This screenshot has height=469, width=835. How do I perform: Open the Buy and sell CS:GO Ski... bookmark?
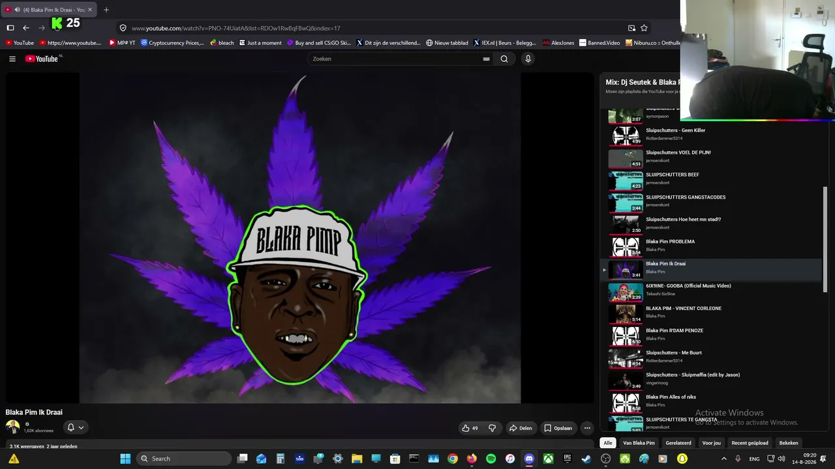[x=319, y=43]
